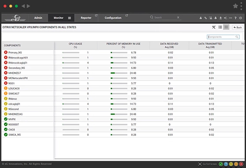Click the browser back arrow
Screen dimensions: 246x168
coord(23,6)
